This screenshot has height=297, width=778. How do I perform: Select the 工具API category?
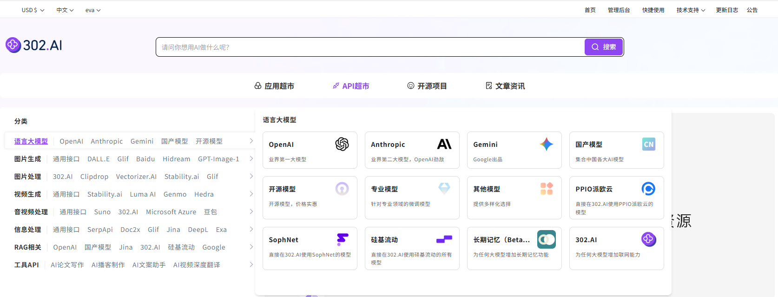[x=26, y=265]
